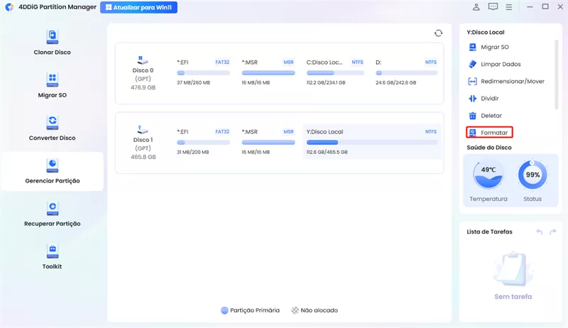Open the Toolkit sidebar section

tap(52, 256)
